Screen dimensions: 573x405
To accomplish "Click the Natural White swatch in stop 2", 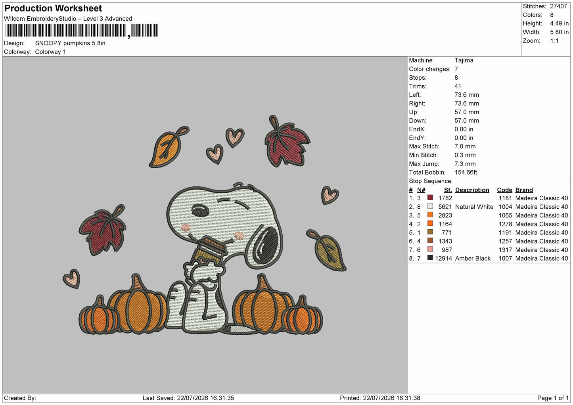I will click(430, 206).
